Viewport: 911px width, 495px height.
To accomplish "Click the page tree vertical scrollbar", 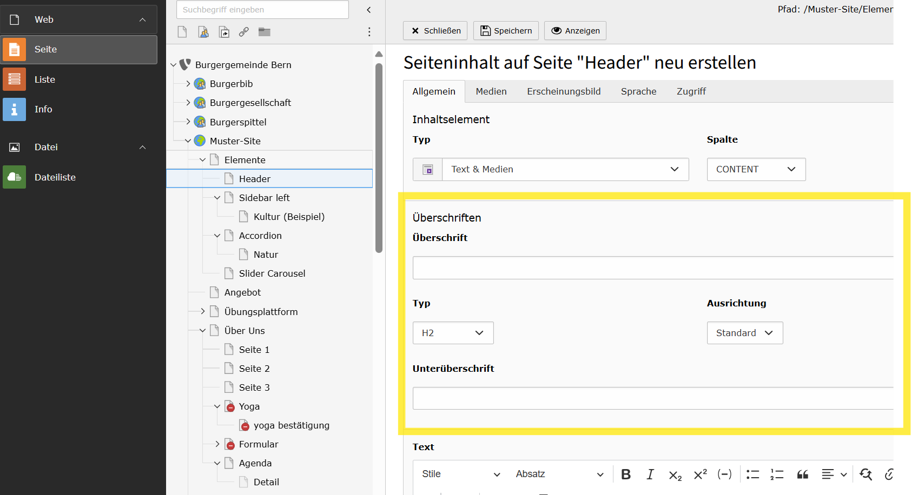I will (379, 157).
